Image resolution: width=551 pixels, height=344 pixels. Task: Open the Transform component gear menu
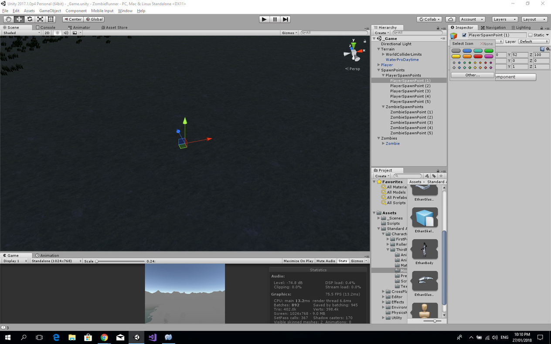click(x=548, y=49)
